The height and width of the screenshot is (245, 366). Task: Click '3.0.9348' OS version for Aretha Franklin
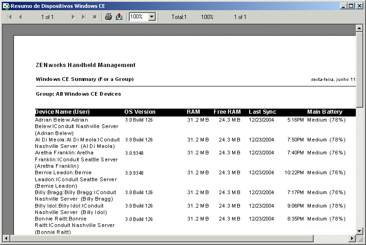click(x=134, y=153)
